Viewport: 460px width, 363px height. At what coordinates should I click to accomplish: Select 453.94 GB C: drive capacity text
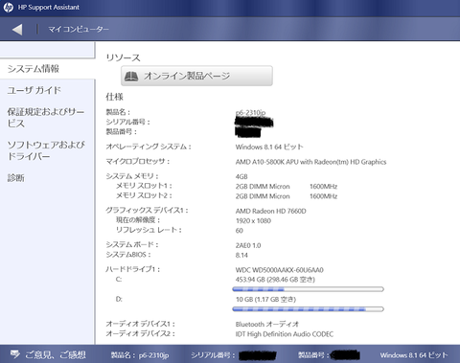275,280
